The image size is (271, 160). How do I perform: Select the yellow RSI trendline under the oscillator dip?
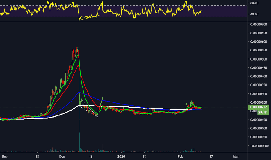90,18
